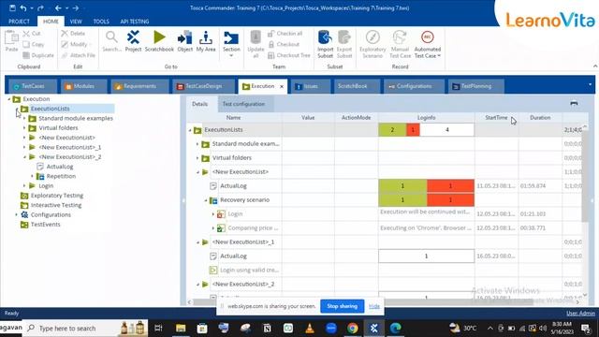Click Update all in Team group
The height and width of the screenshot is (337, 599).
point(256,44)
